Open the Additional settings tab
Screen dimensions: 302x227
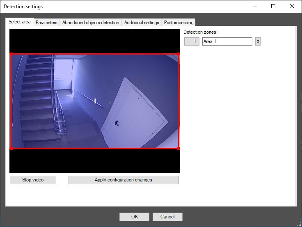[142, 23]
